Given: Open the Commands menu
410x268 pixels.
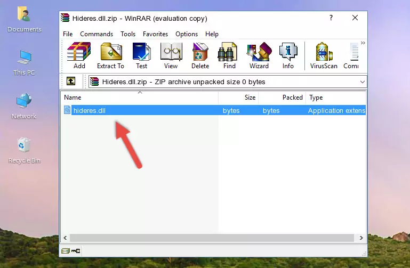Looking at the screenshot, I should (x=97, y=34).
